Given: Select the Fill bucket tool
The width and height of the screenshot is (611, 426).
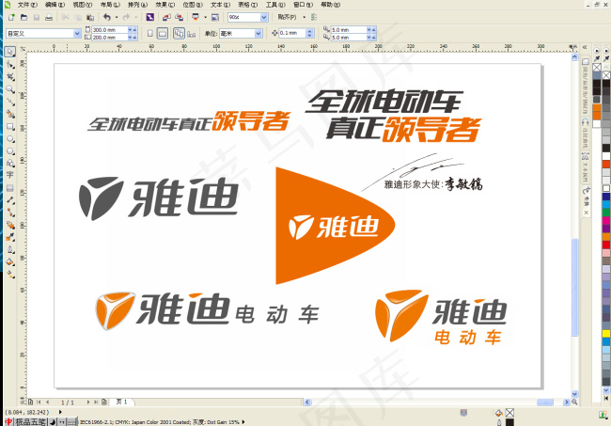Looking at the screenshot, I should (x=10, y=262).
